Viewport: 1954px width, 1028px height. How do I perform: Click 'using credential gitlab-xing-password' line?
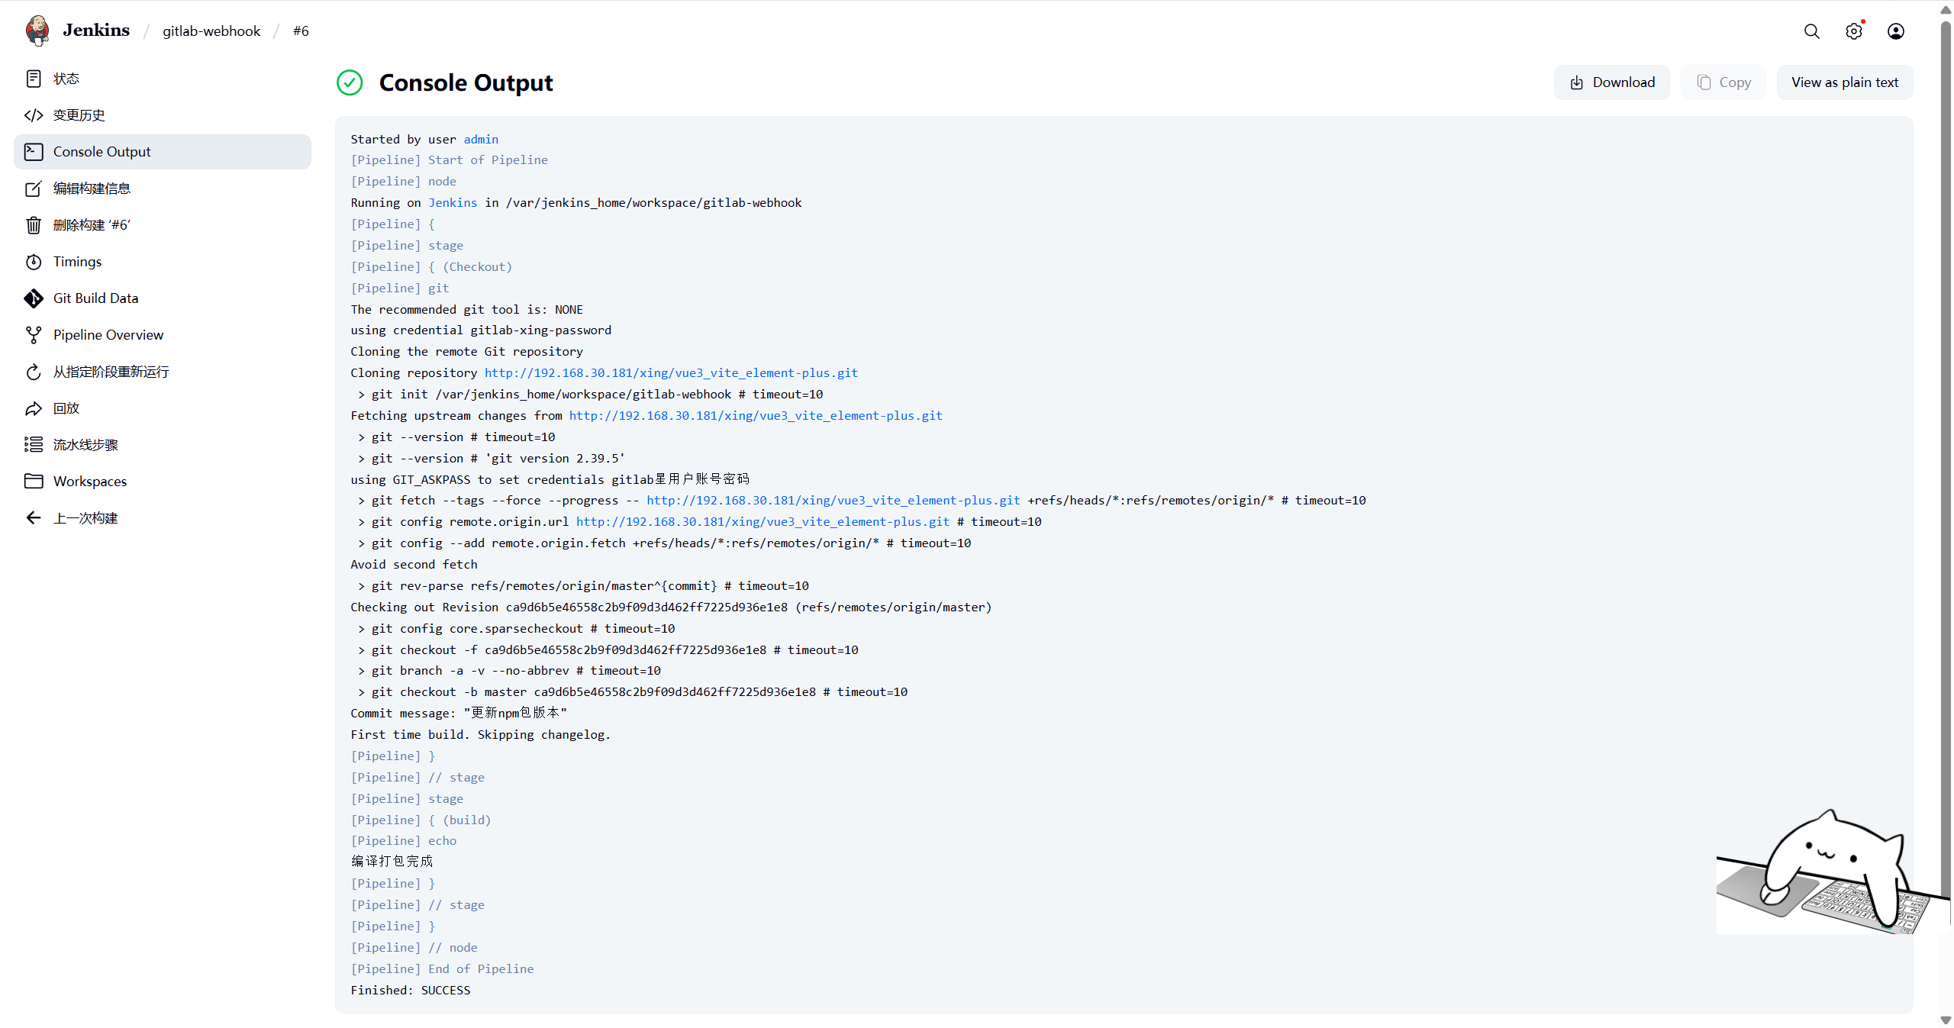481,330
